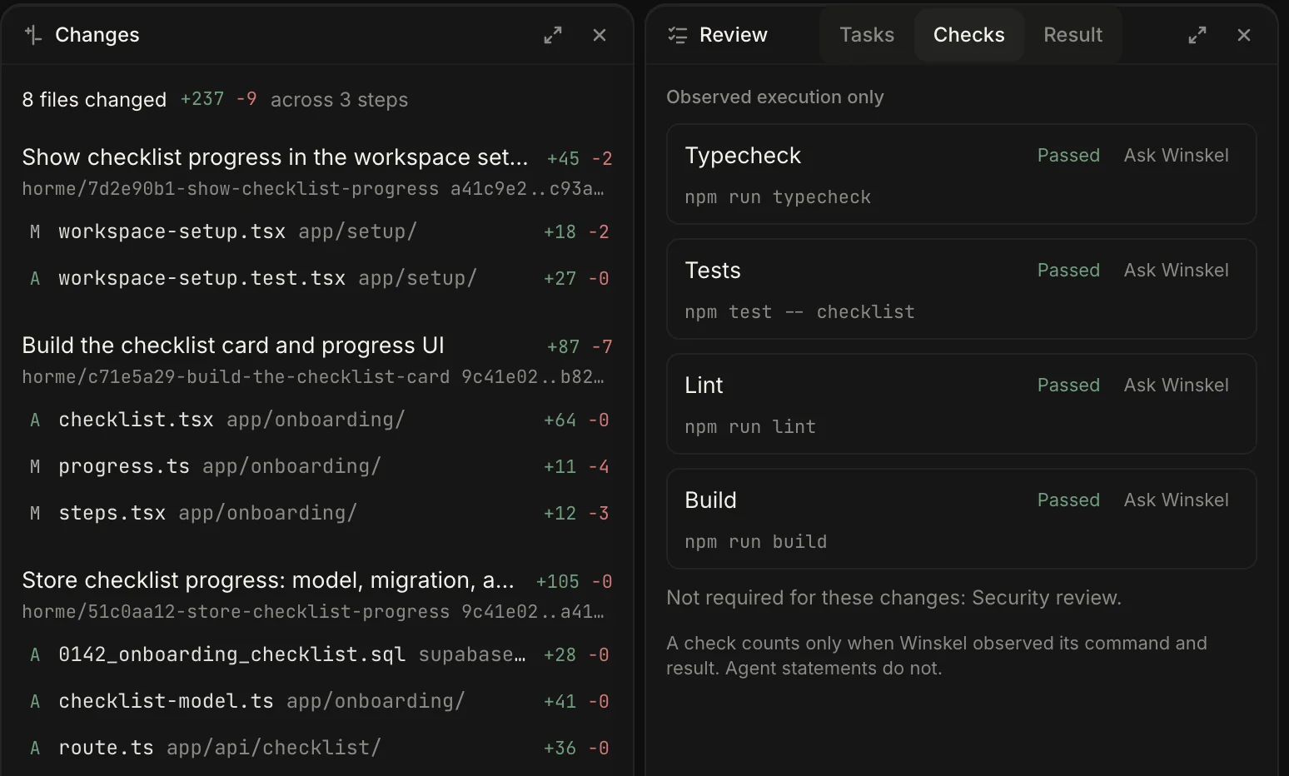Viewport: 1289px width, 776px height.
Task: Open the route.ts file diff
Action: [319, 748]
